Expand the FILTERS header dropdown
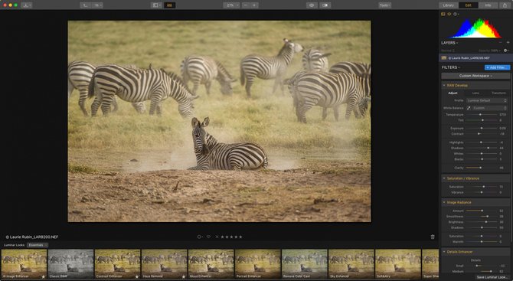This screenshot has width=513, height=281. pyautogui.click(x=451, y=67)
